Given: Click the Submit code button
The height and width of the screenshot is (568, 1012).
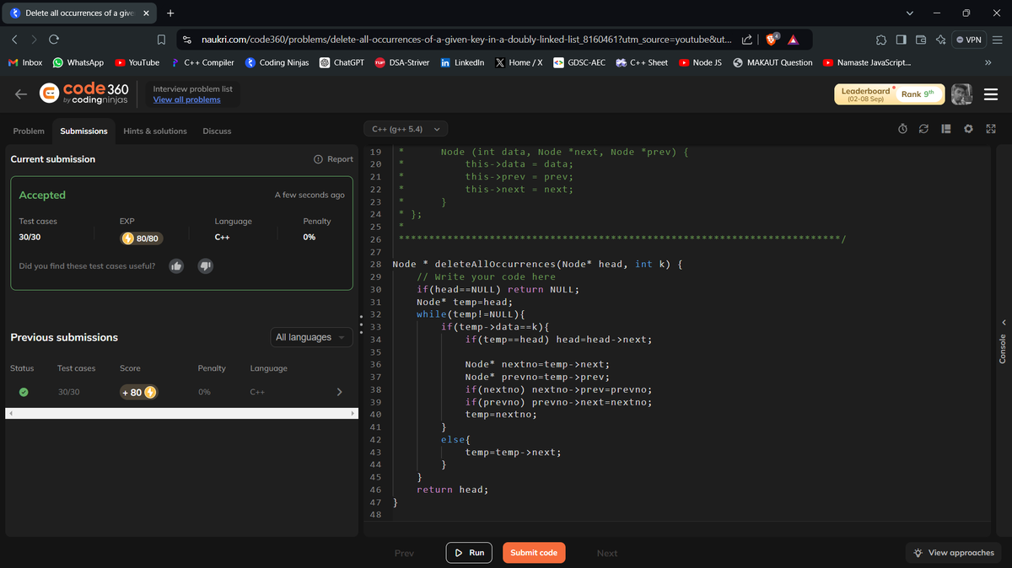Looking at the screenshot, I should tap(534, 553).
